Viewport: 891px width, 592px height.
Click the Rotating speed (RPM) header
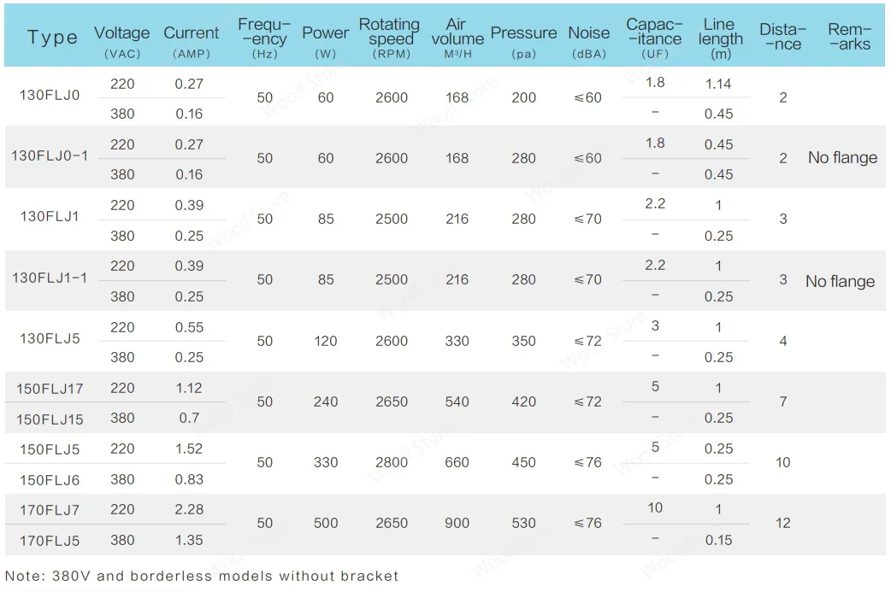[x=389, y=38]
